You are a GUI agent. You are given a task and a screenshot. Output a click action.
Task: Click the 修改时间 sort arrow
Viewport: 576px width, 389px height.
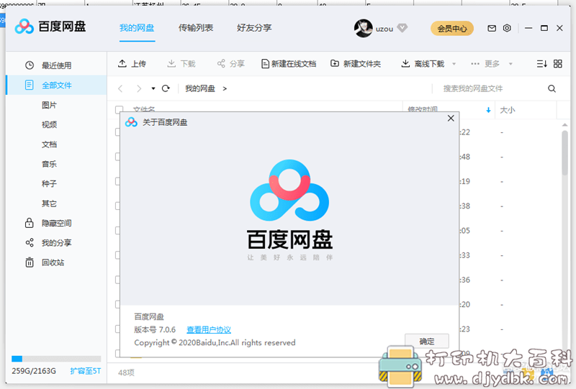point(488,110)
